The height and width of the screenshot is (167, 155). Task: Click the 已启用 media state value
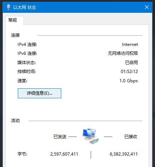131,62
